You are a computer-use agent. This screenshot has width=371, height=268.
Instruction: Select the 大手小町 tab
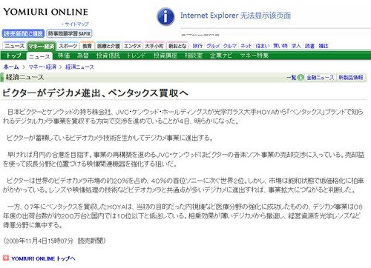154,46
